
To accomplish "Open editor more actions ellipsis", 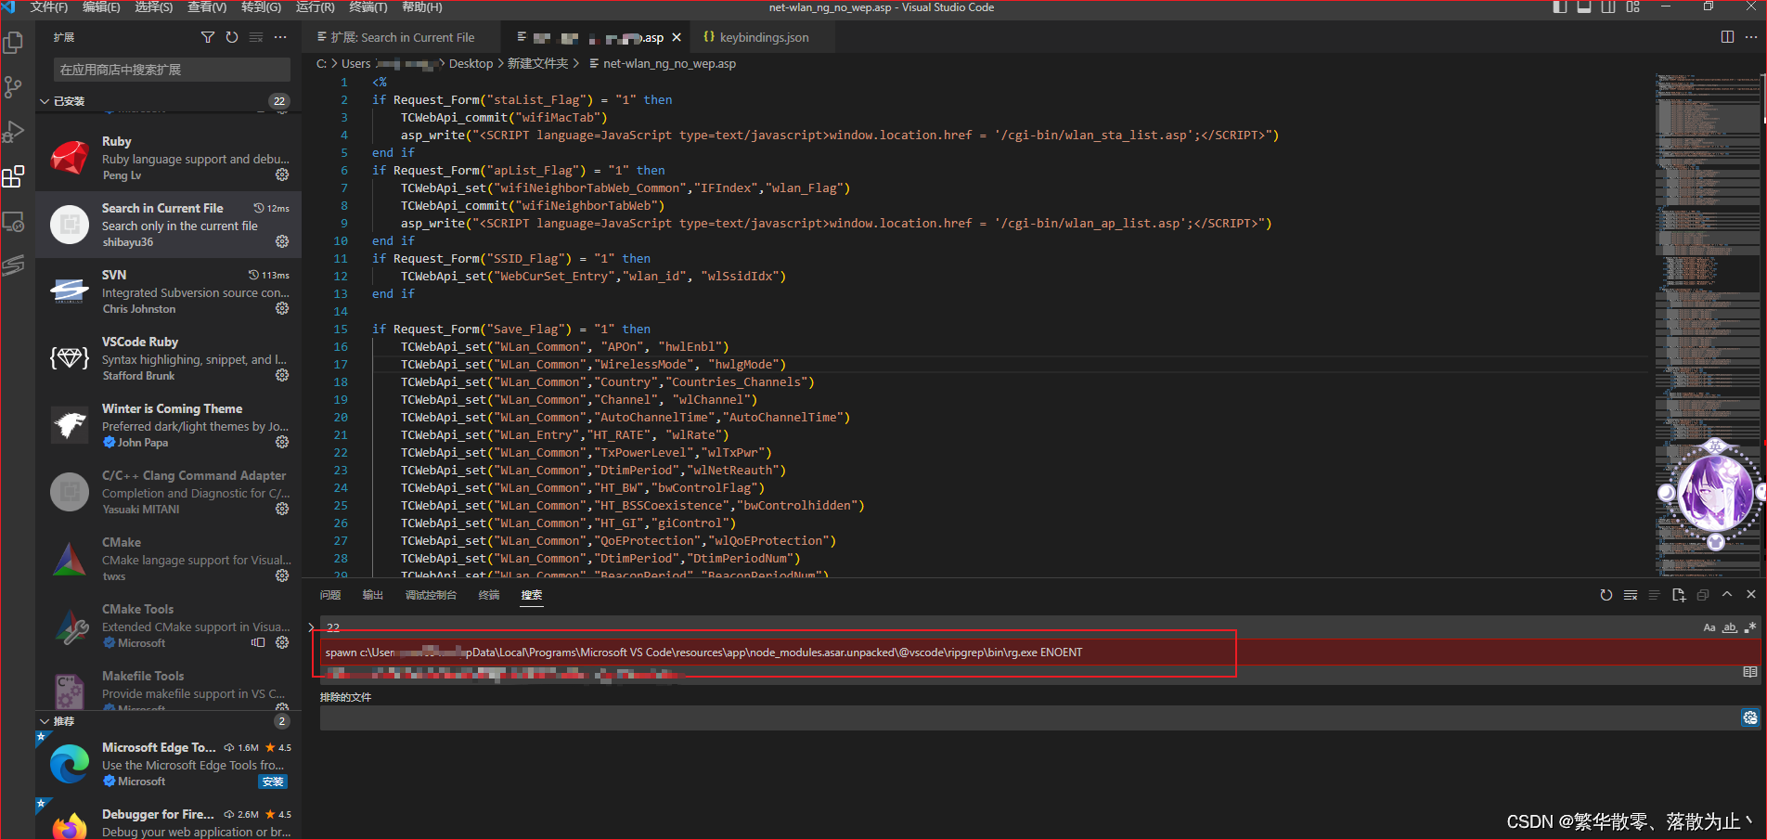I will click(x=1751, y=37).
